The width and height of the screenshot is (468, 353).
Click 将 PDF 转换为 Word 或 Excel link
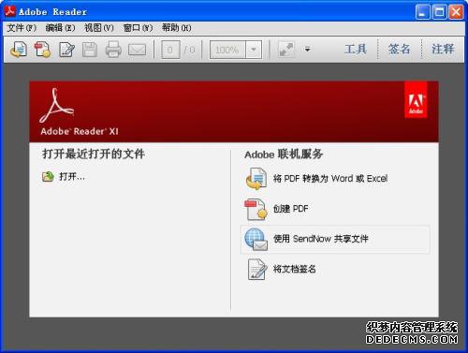click(x=330, y=179)
